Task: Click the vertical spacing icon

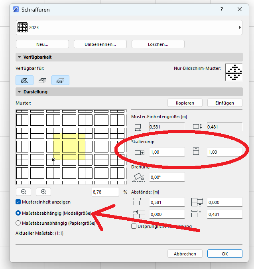Action: (x=196, y=214)
